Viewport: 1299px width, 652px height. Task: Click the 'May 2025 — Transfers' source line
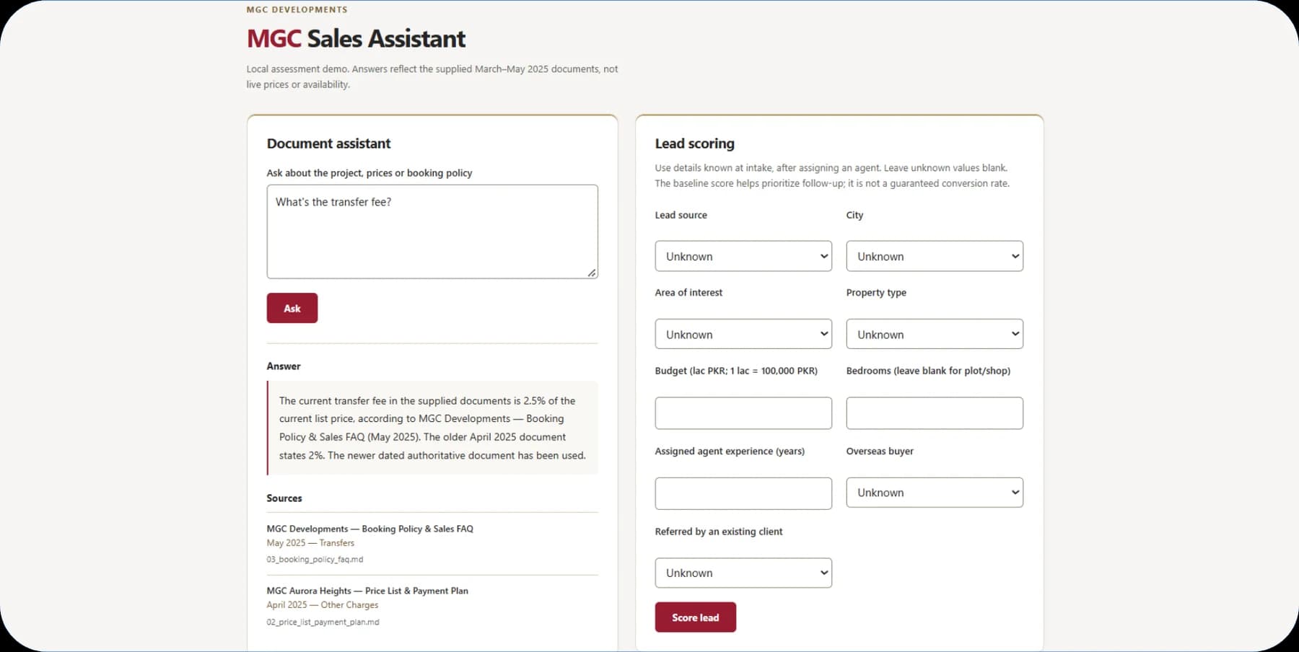coord(310,543)
